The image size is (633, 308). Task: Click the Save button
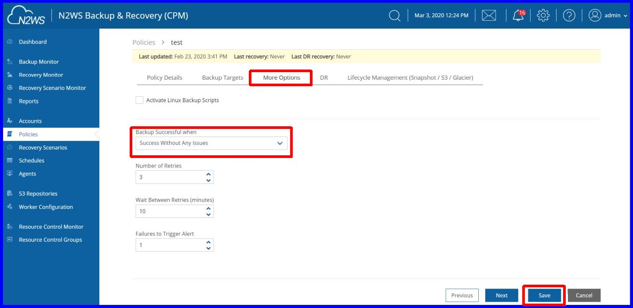pyautogui.click(x=544, y=295)
